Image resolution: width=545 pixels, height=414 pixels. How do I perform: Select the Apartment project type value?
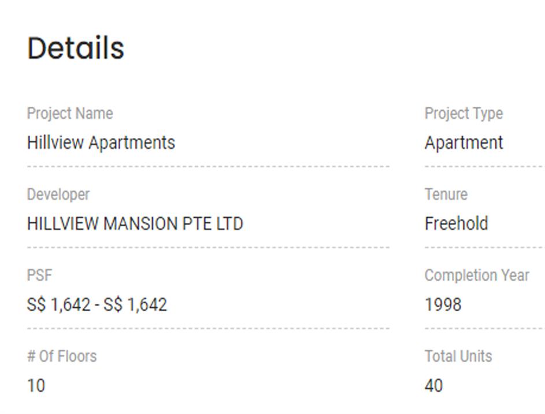[464, 143]
